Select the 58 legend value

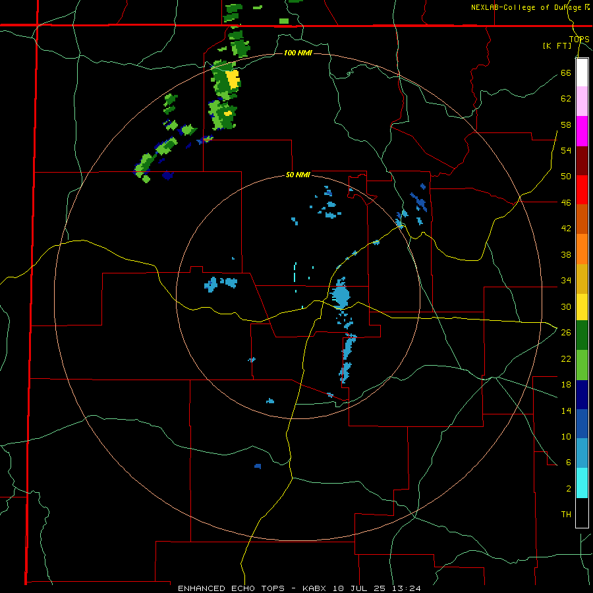566,125
